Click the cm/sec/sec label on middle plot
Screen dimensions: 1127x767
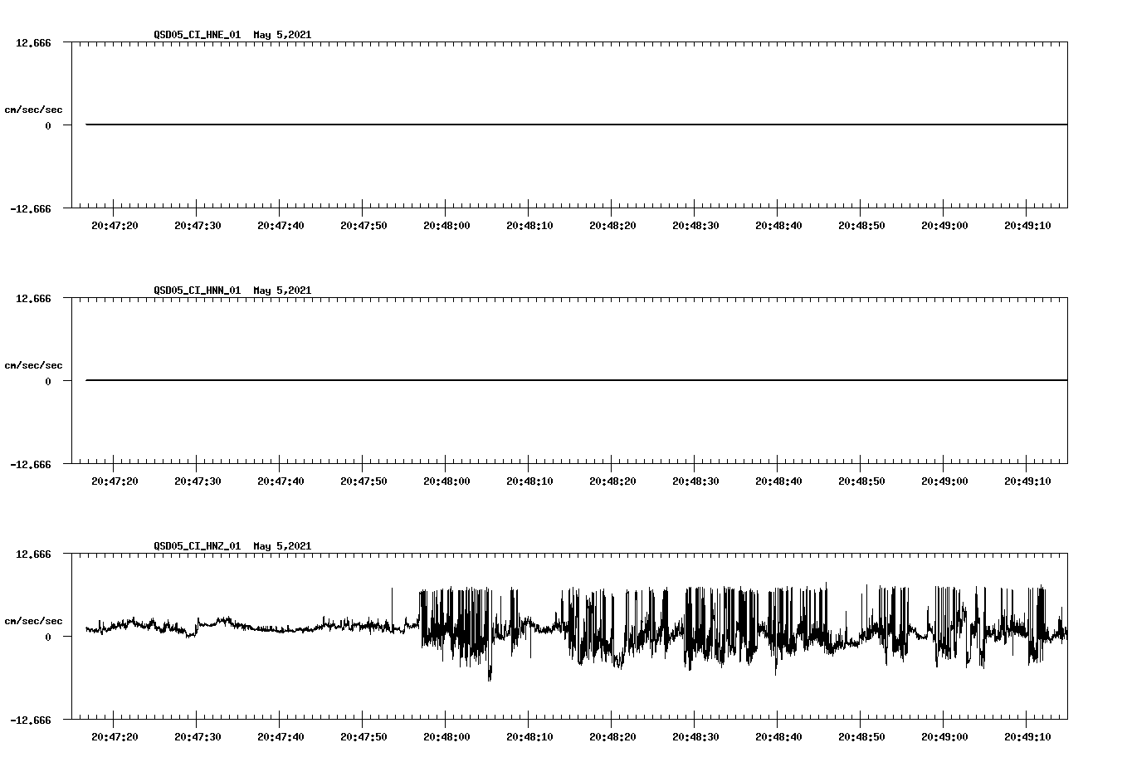(x=34, y=364)
